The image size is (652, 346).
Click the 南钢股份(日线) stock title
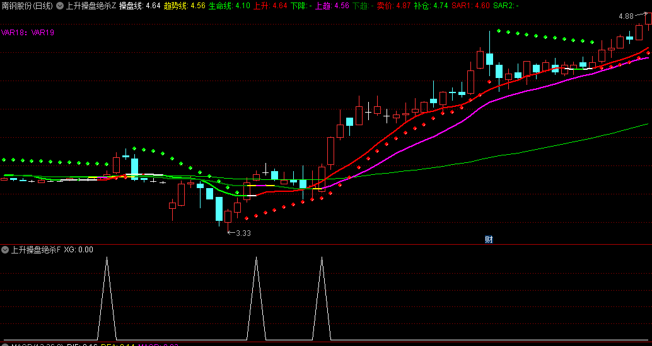click(27, 6)
